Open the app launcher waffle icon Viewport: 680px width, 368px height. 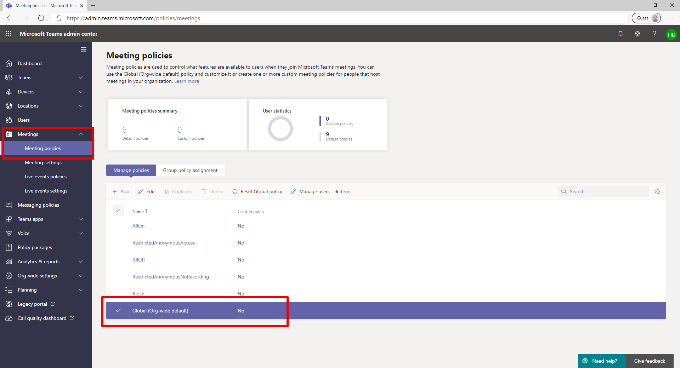pyautogui.click(x=8, y=34)
